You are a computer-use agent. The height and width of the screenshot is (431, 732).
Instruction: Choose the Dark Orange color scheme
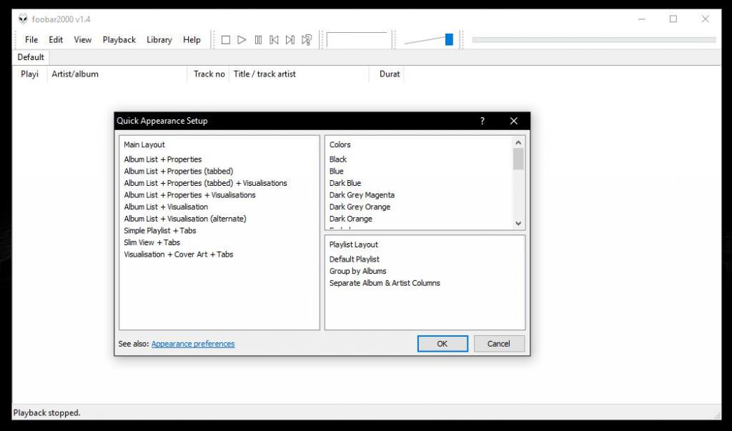[350, 219]
